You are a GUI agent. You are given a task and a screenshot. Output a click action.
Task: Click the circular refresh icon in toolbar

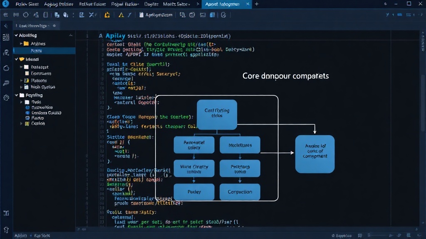click(223, 15)
